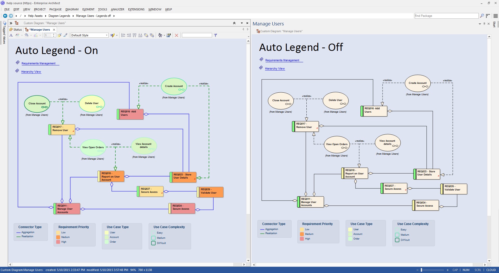The image size is (499, 273).
Task: Click Medium priority orange swatch in right legend
Action: pos(302,234)
